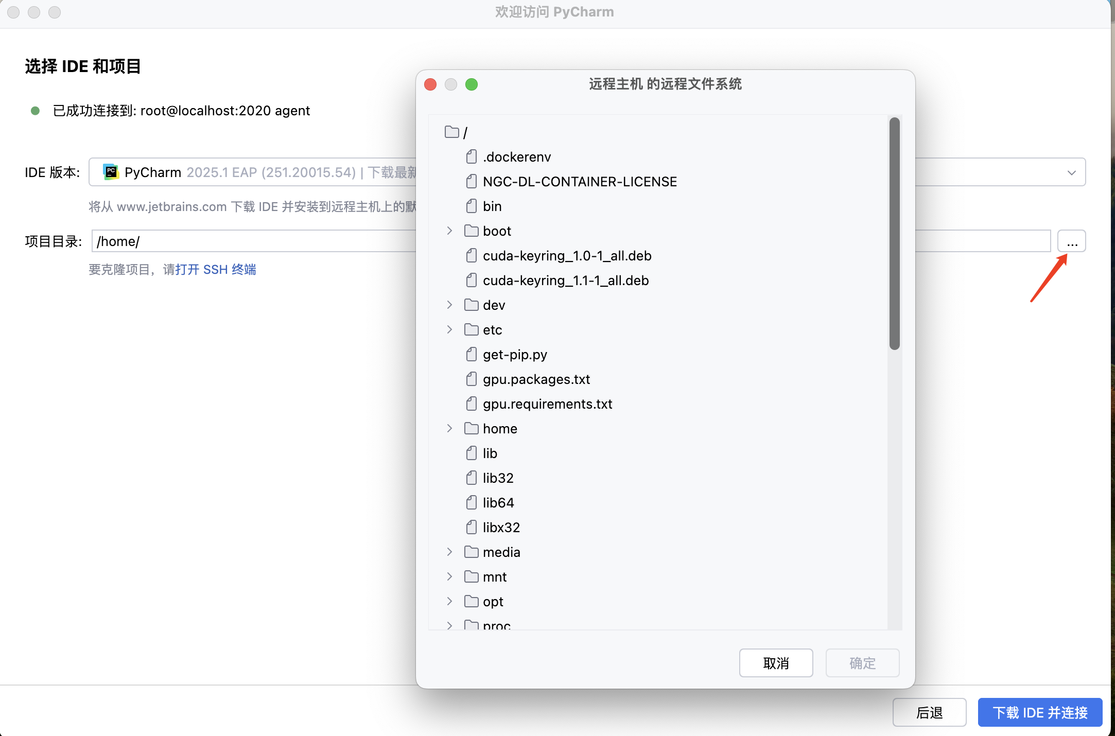
Task: Select the opt folder name
Action: coord(493,602)
